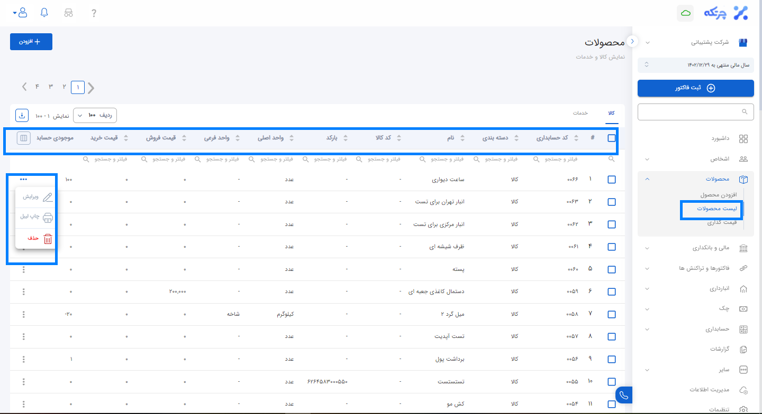The width and height of the screenshot is (762, 414).
Task: Toggle the select-all checkbox in table header
Action: [x=612, y=138]
